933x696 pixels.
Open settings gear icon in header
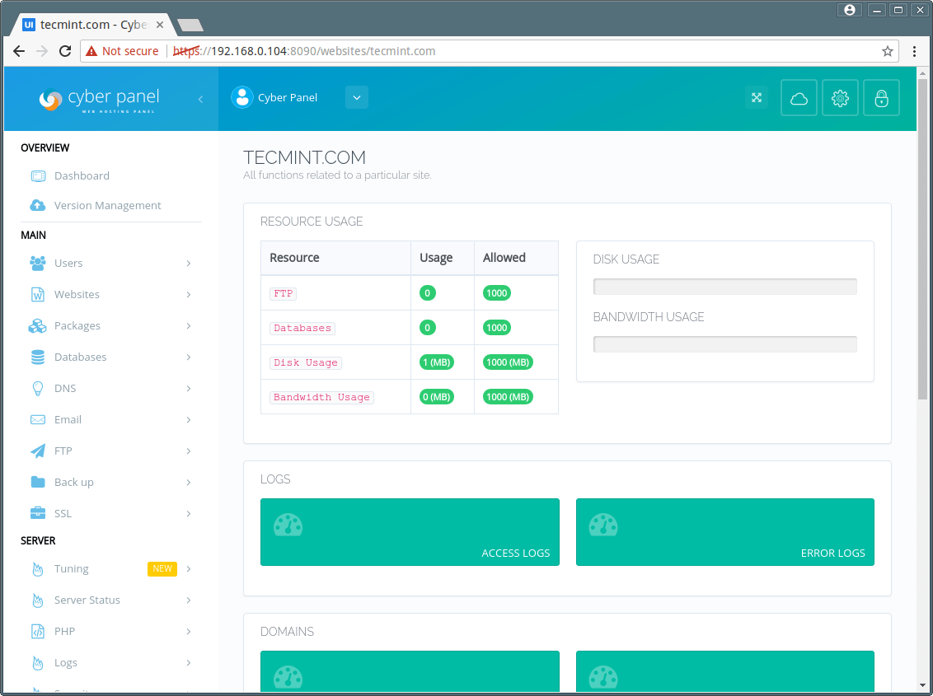click(x=840, y=98)
